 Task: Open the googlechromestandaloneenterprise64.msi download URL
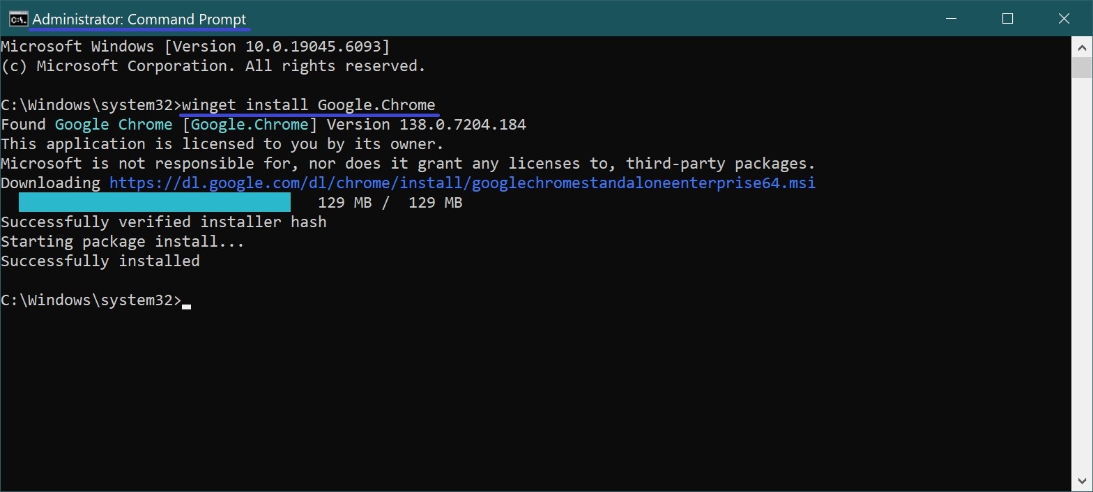(x=462, y=183)
